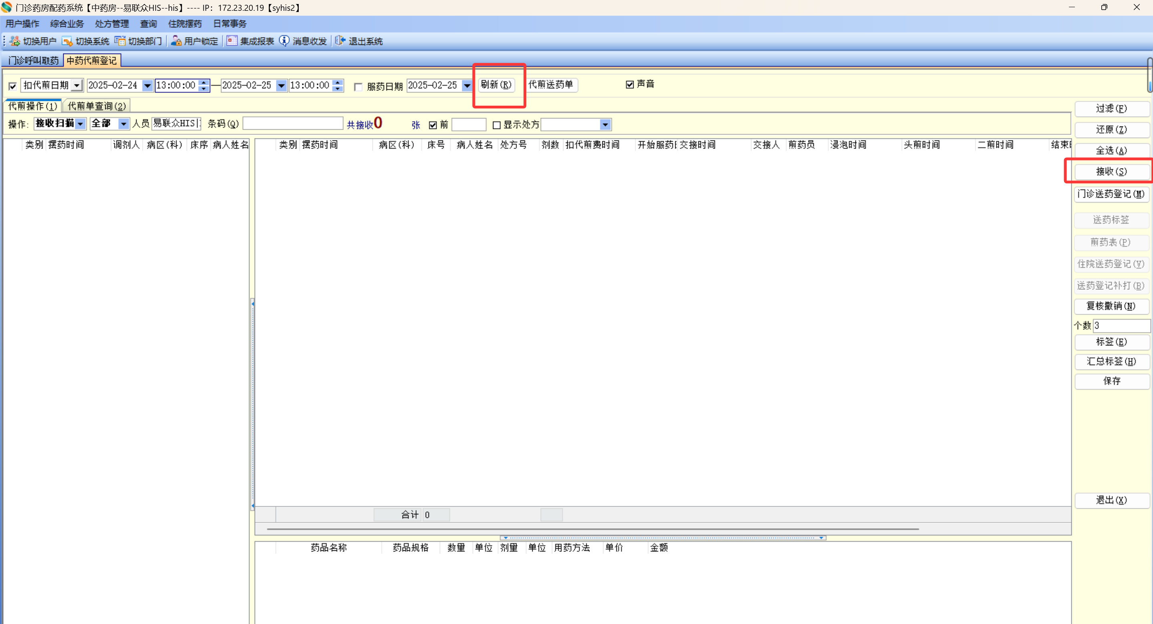Screen dimensions: 1153x624
Task: Click the 消息收发 (message send/receive) info icon
Action: click(x=284, y=41)
